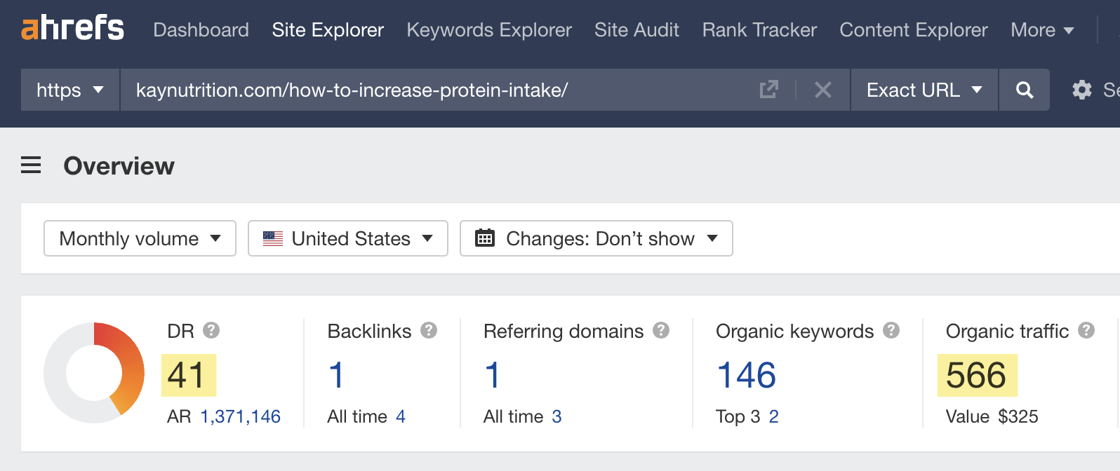Show help for Referring domains
The height and width of the screenshot is (471, 1120).
pos(661,330)
